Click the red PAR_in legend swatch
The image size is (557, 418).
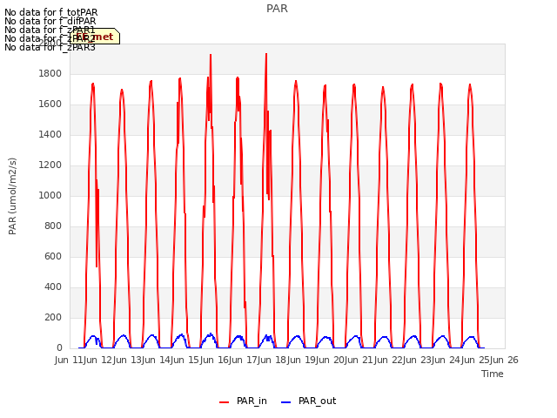(x=225, y=402)
